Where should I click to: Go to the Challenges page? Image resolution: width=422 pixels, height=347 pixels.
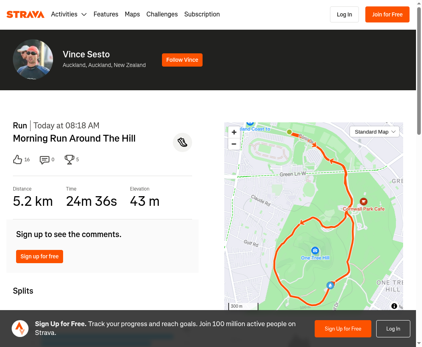click(162, 14)
